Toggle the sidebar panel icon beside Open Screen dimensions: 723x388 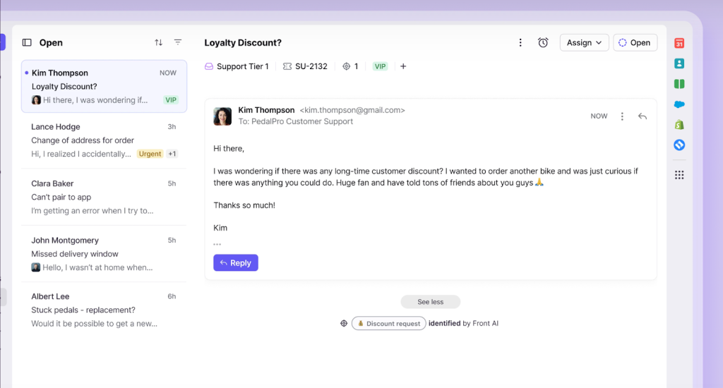pos(27,42)
